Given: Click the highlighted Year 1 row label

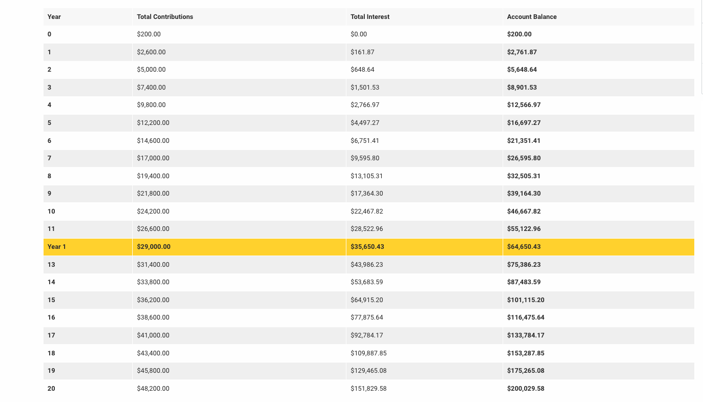Looking at the screenshot, I should click(57, 247).
